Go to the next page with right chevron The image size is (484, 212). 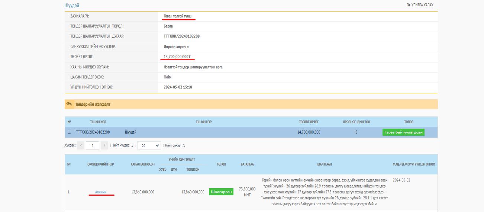click(x=104, y=145)
